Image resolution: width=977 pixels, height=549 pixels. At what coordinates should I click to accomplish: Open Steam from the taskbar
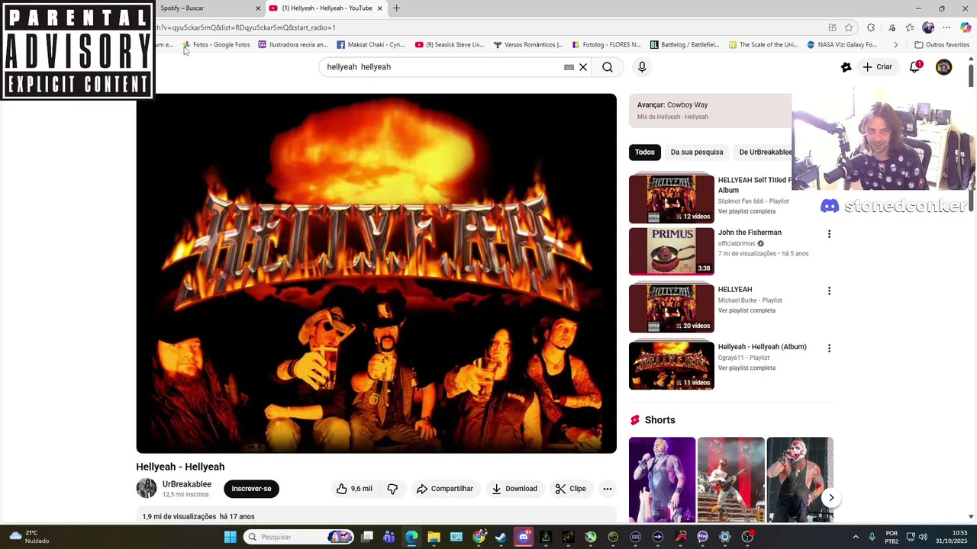click(x=501, y=537)
